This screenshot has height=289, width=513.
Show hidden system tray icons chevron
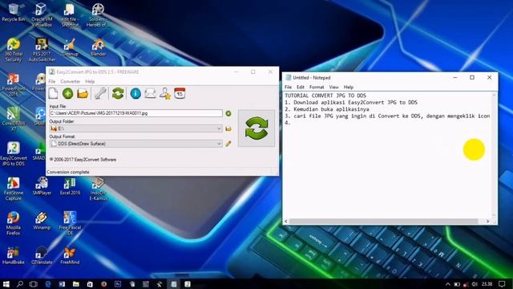(448, 284)
